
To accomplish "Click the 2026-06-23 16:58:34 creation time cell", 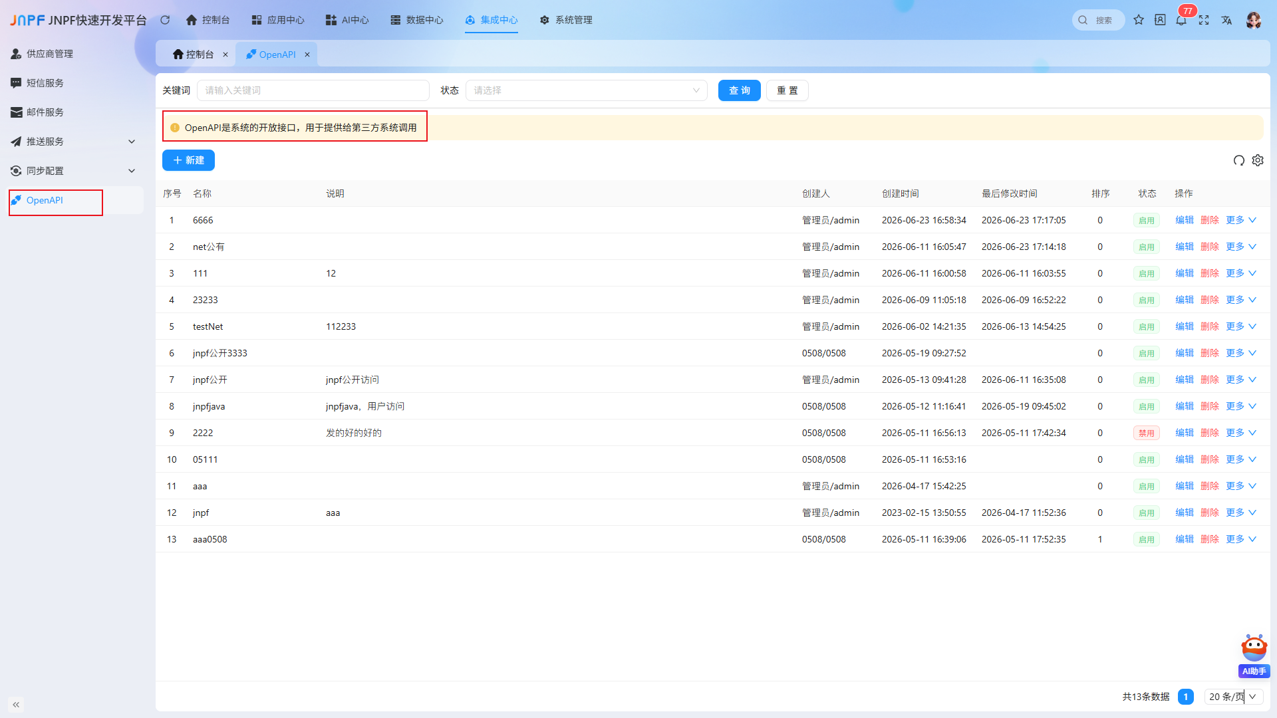I will (924, 220).
